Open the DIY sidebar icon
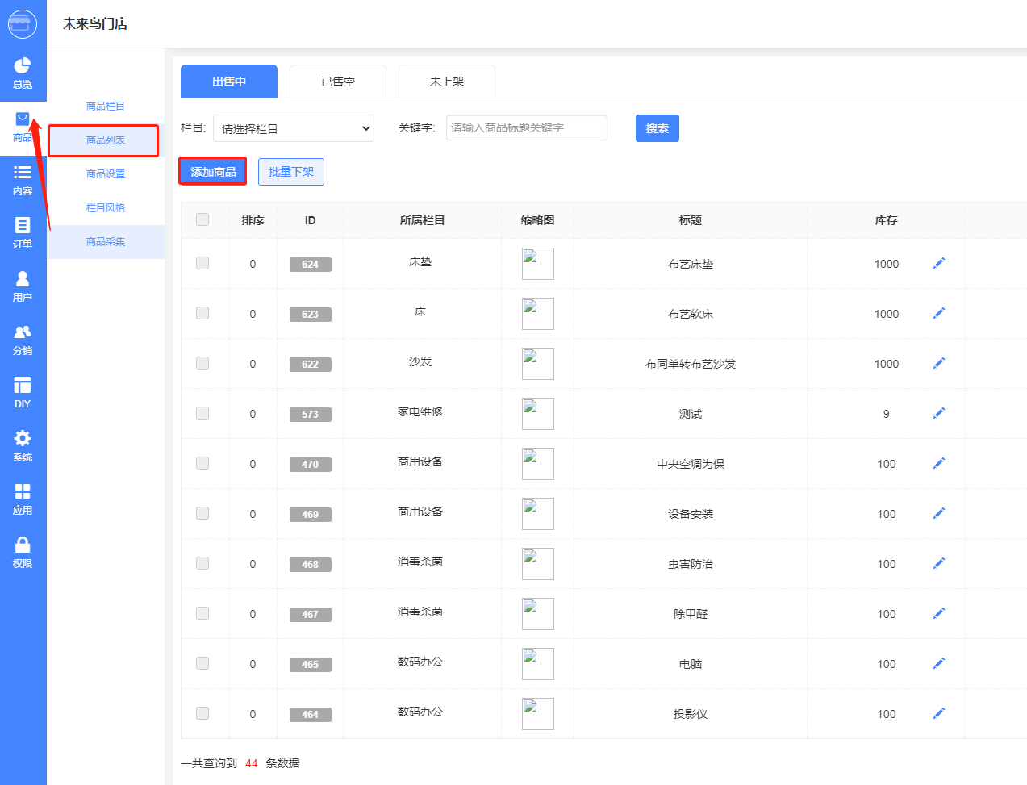Viewport: 1027px width, 785px height. click(23, 392)
